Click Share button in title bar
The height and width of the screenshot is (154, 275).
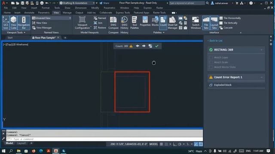tap(104, 3)
